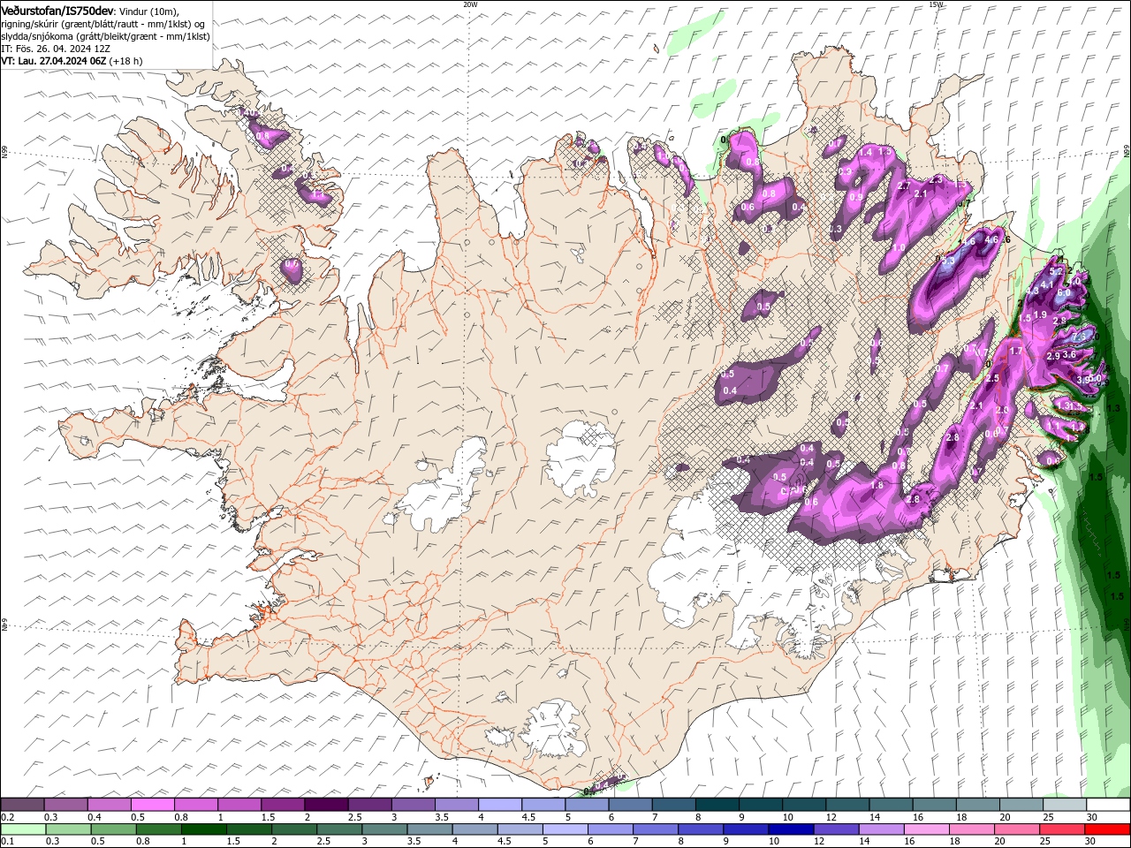Screen dimensions: 1131x848
Task: Pick the dark teal upper swatch at 8
Action: pyautogui.click(x=717, y=805)
